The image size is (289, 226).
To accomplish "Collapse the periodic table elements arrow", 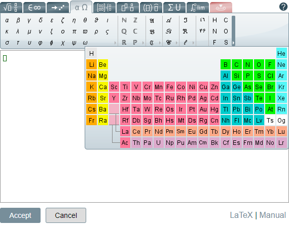I will (233, 43).
